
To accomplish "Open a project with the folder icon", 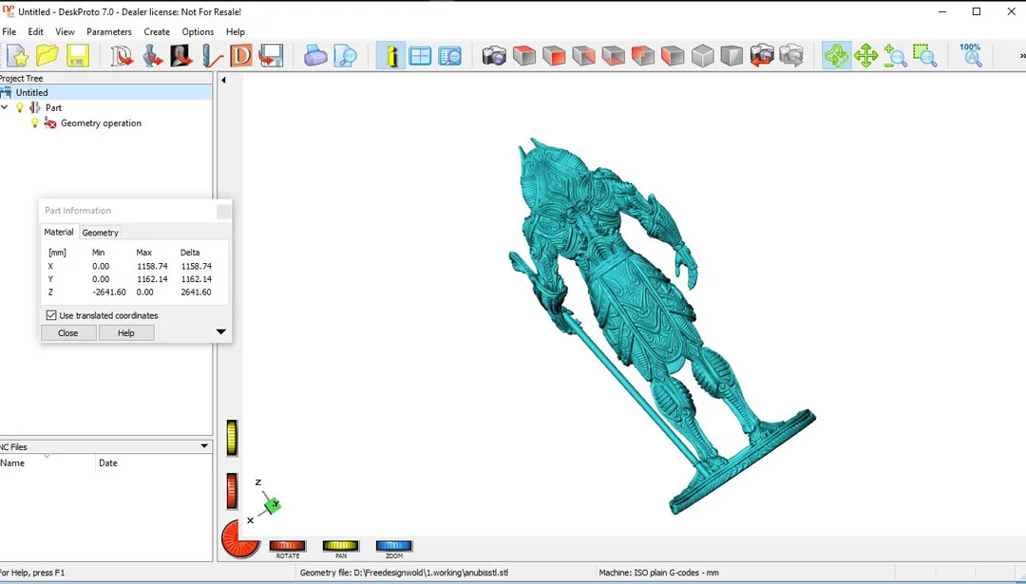I will pos(47,56).
